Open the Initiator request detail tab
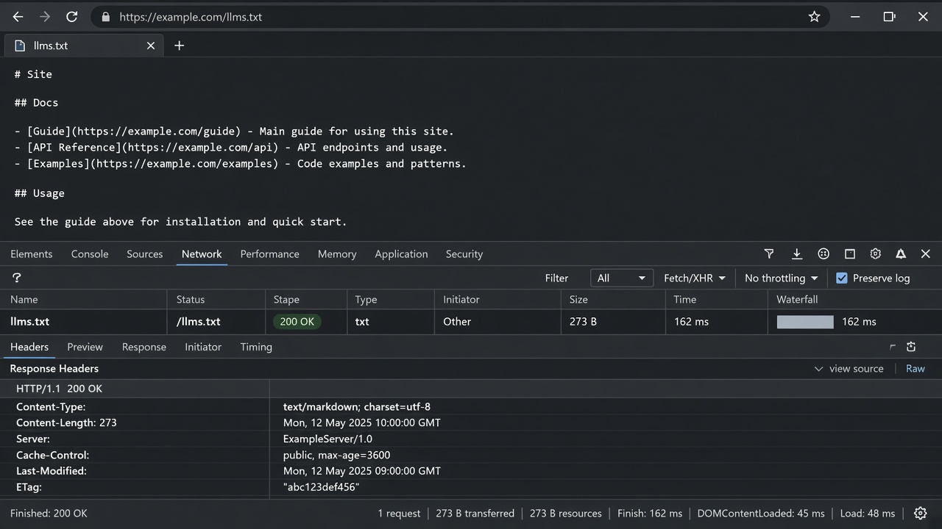The width and height of the screenshot is (942, 529). tap(203, 347)
